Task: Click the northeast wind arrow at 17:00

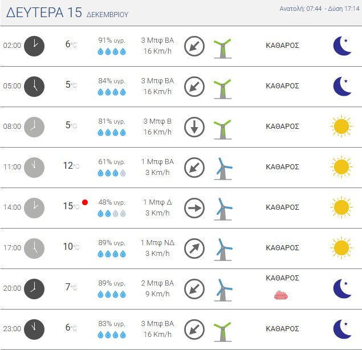Action: point(194,248)
